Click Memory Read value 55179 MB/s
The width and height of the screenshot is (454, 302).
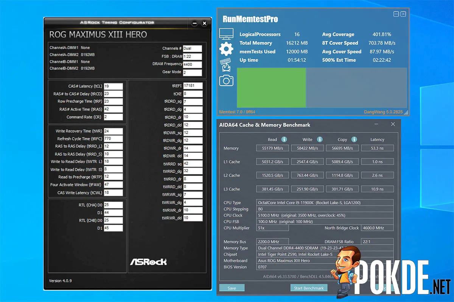[272, 148]
